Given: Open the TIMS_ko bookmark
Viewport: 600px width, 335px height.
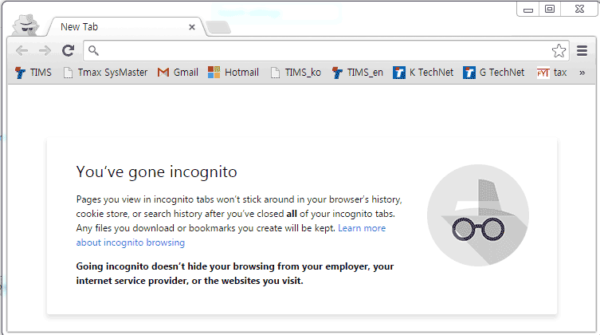Looking at the screenshot, I should (x=296, y=73).
